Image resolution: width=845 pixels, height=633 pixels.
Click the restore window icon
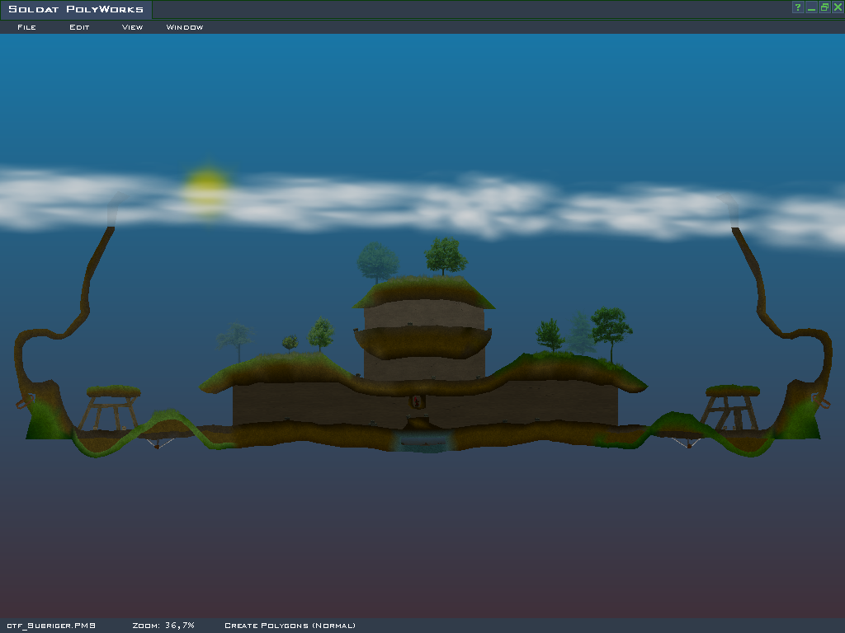[x=824, y=7]
